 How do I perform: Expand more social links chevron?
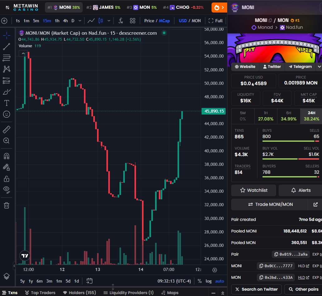(x=319, y=67)
